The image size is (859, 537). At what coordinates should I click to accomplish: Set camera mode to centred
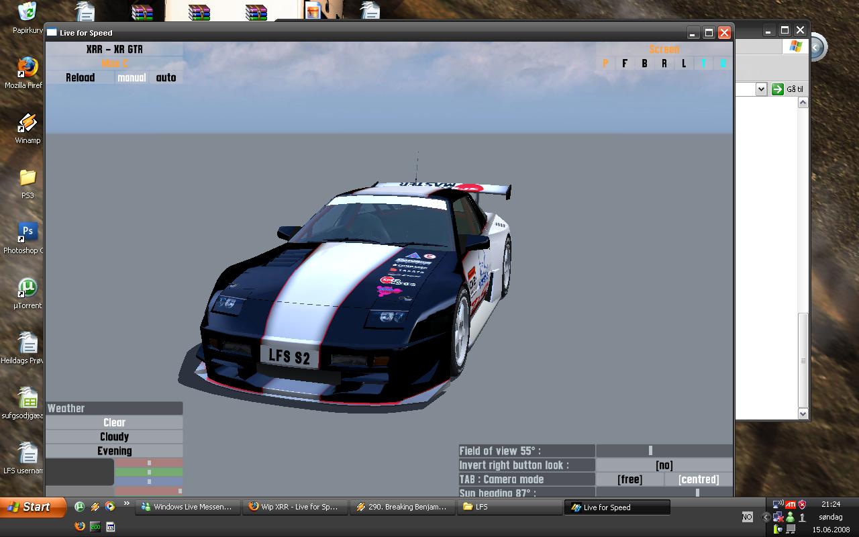coord(699,479)
